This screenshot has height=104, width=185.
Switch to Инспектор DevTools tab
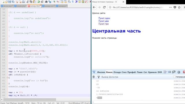[x=101, y=72]
